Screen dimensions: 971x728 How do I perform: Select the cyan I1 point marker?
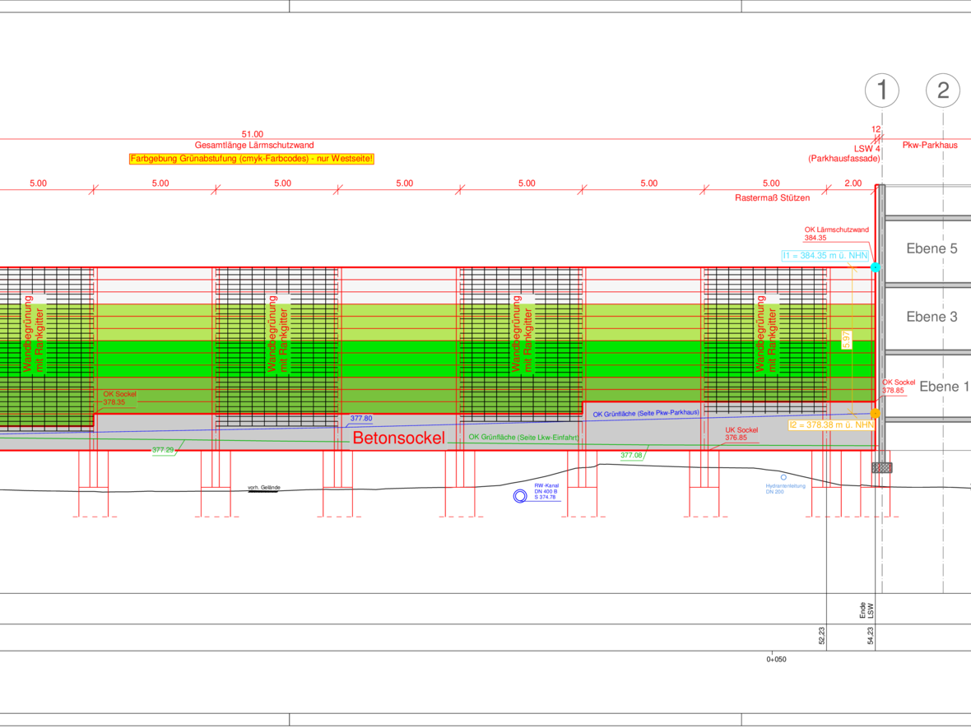[876, 267]
